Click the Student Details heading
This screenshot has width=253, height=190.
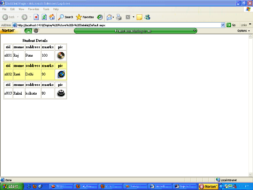35,41
